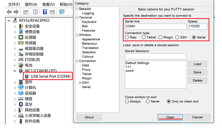The image size is (222, 131).
Task: Click the About button
Action: coord(89,117)
